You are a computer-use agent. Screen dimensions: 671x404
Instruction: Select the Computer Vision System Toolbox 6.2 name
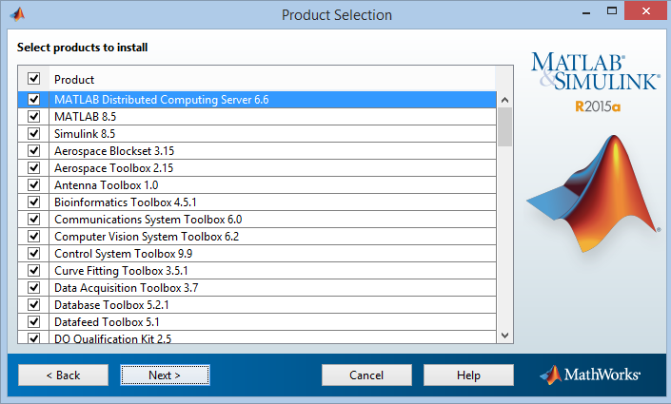[x=147, y=237]
